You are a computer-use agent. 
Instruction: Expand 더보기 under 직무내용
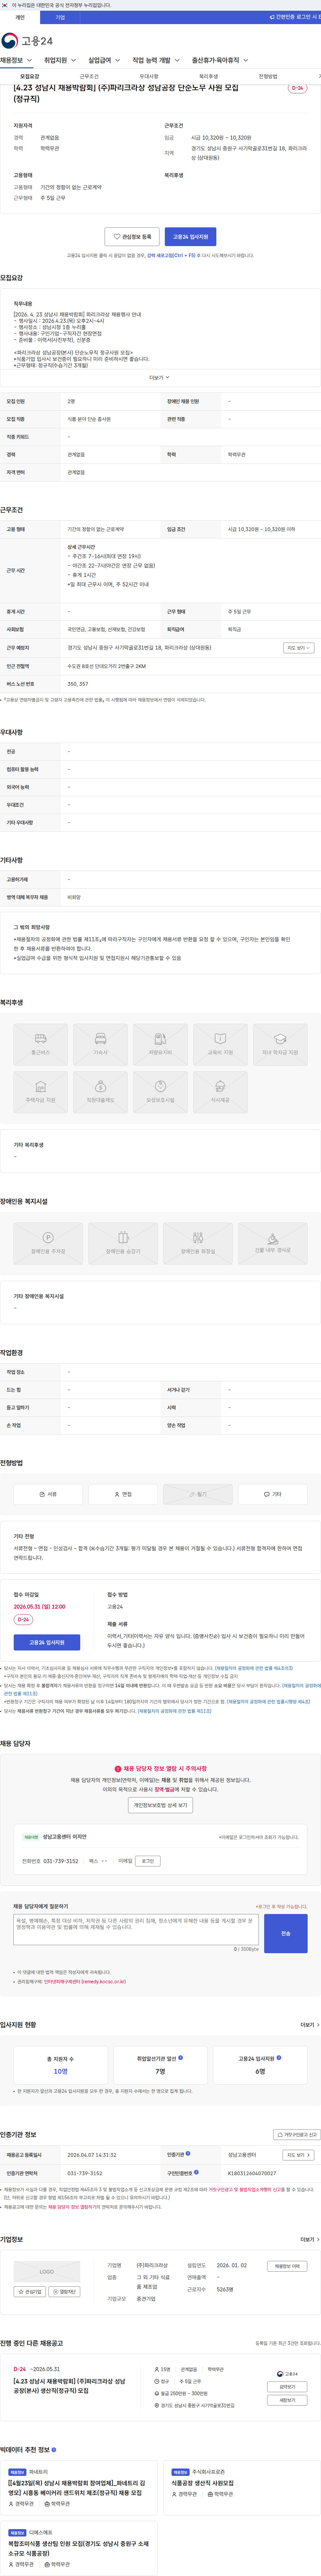(x=160, y=378)
